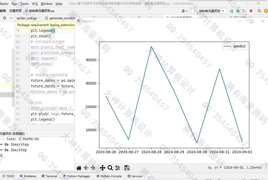
Task: Open the Services tool window
Action: click(135, 176)
